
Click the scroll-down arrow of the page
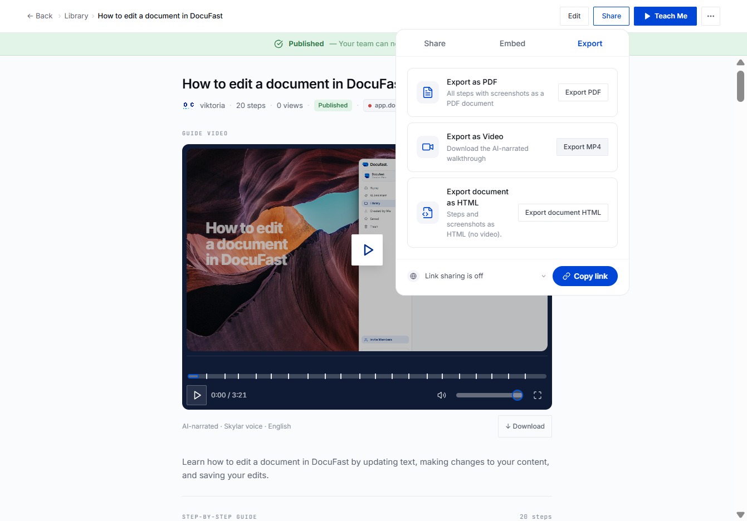(740, 515)
